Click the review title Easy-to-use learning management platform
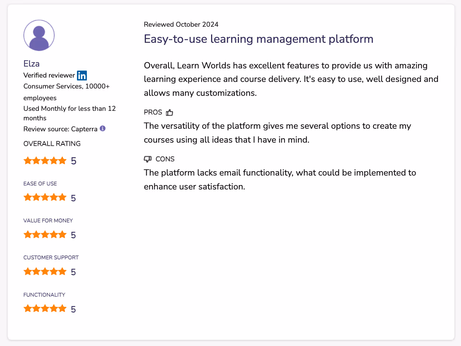Viewport: 461px width, 346px height. [259, 39]
